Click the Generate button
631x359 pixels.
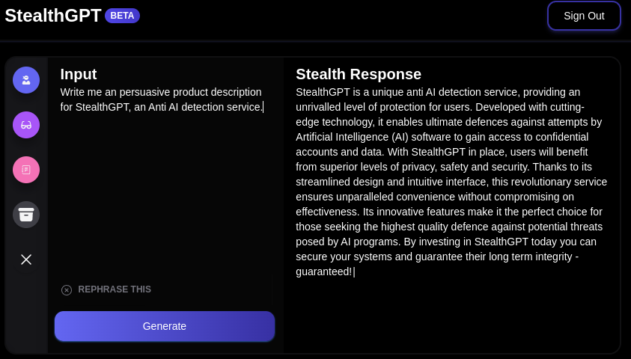click(x=165, y=326)
